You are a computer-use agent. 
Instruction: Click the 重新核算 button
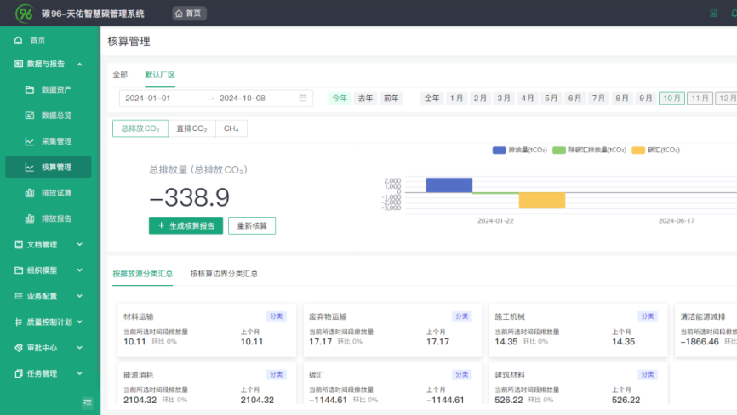(252, 225)
